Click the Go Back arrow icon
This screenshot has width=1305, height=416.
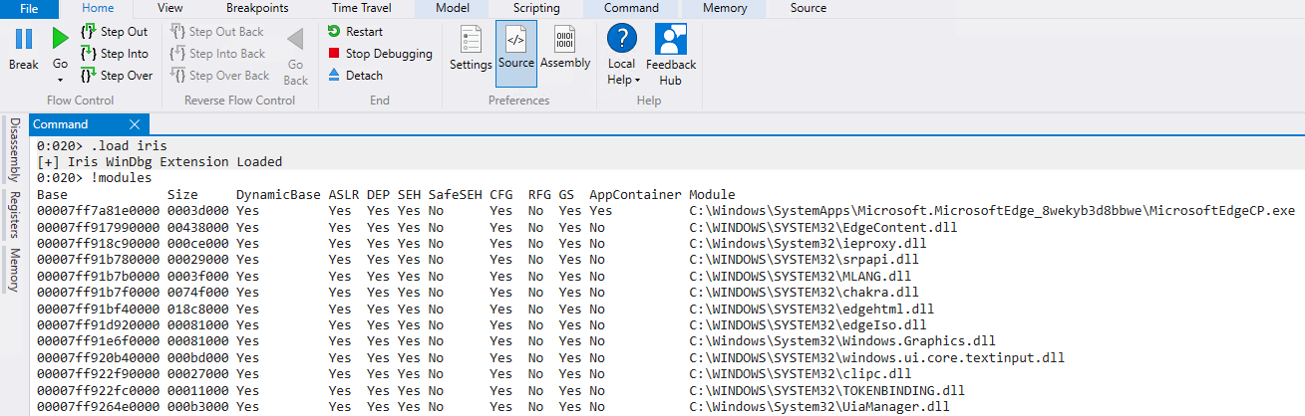pyautogui.click(x=295, y=40)
